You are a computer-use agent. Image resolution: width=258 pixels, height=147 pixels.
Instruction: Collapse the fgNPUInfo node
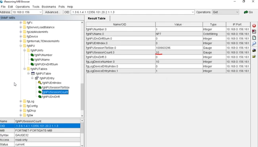coord(25,50)
